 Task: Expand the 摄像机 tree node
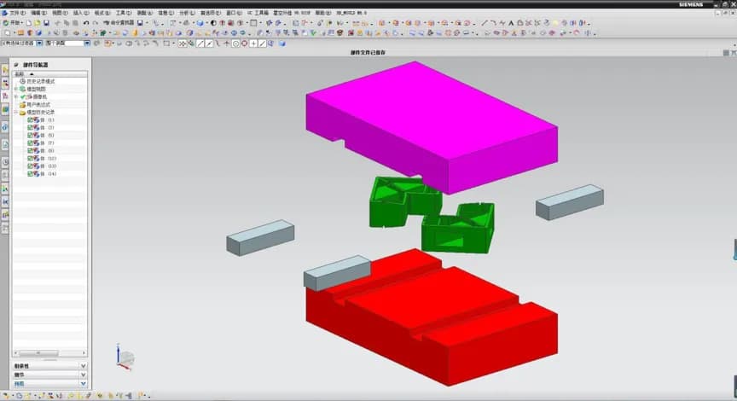[x=15, y=96]
